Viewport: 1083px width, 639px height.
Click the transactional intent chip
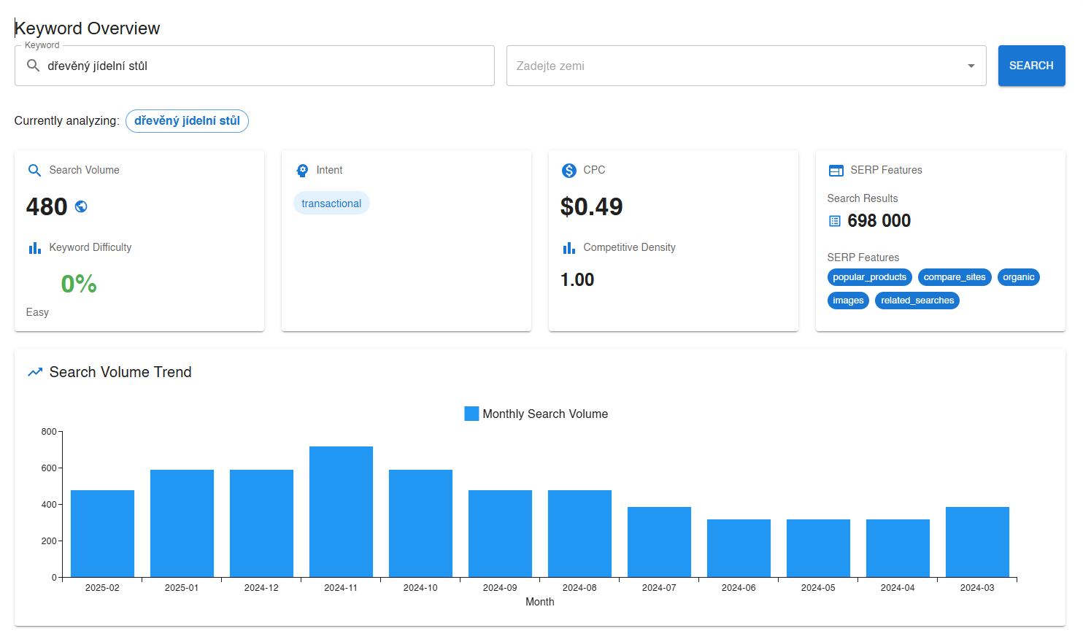[331, 204]
